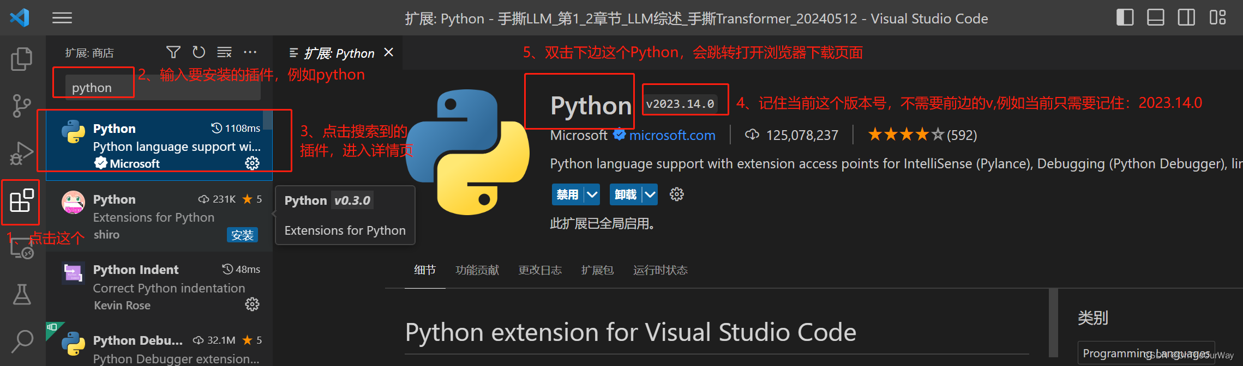
Task: Click the Python Indent extension icon
Action: click(73, 273)
